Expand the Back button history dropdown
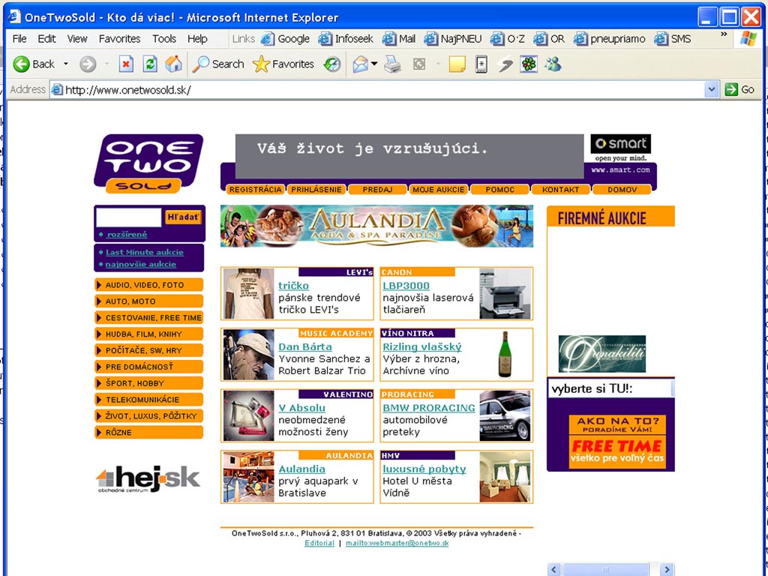Image resolution: width=768 pixels, height=576 pixels. (66, 64)
